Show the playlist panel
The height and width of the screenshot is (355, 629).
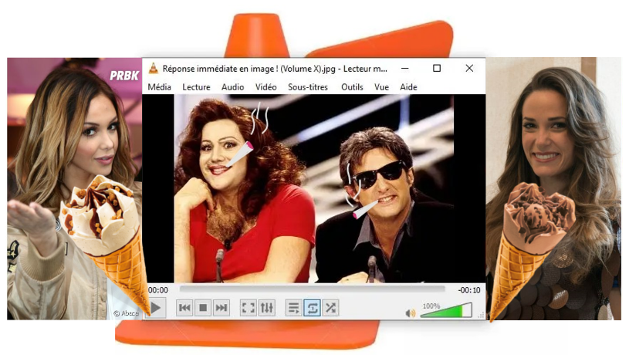tap(293, 308)
